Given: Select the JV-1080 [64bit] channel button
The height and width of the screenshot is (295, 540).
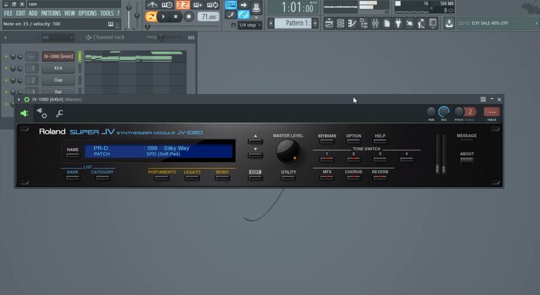Looking at the screenshot, I should pos(58,56).
